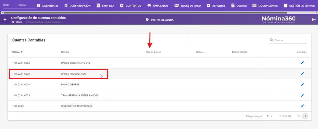Click the Nombre column header
This screenshot has width=318, height=129.
click(x=65, y=52)
